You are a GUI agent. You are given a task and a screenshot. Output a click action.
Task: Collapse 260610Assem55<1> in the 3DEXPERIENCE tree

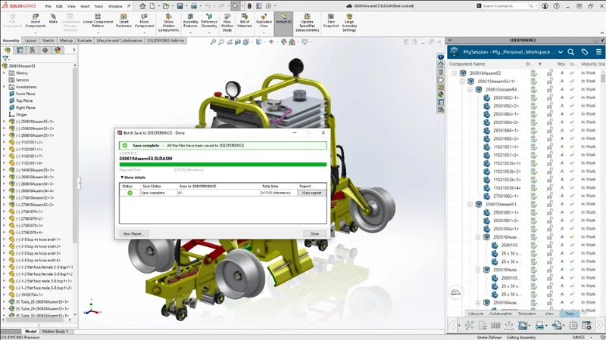[x=461, y=81]
